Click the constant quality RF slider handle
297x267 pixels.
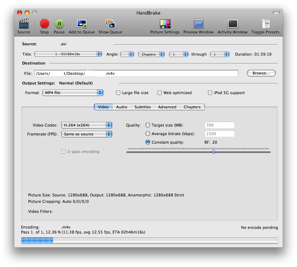(213, 152)
